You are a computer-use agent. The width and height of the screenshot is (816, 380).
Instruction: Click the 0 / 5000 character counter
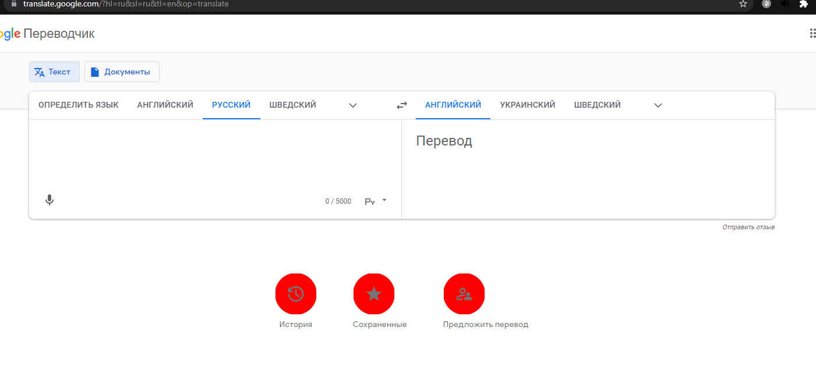point(338,201)
